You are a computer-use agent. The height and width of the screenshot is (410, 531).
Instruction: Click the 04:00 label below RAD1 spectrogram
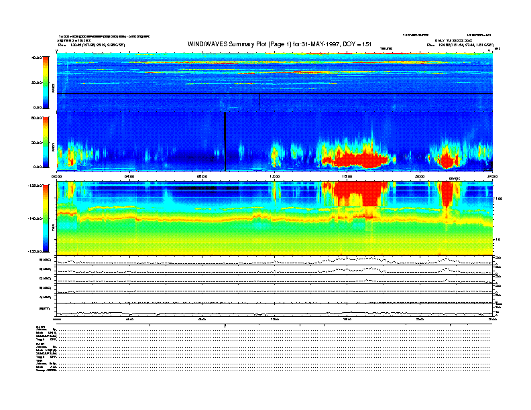tap(129, 176)
